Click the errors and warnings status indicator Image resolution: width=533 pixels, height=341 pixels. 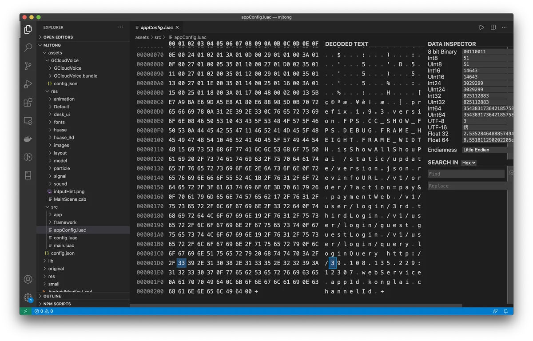pos(44,311)
